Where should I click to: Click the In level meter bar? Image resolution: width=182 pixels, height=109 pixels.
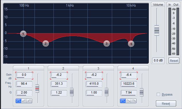[170, 31]
